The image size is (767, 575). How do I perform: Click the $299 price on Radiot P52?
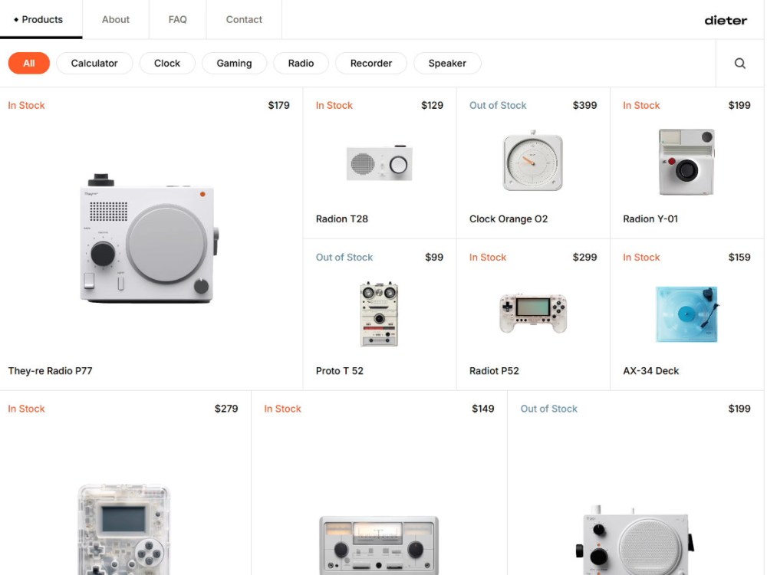click(x=584, y=257)
